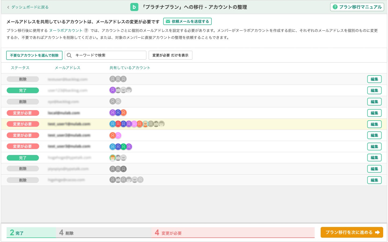Send request mail with 依頼メールを送信する
Viewport: 388px width, 242px height.
187,21
